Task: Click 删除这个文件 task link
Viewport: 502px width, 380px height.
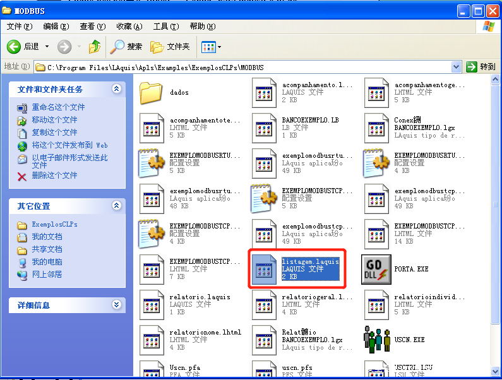Action: click(54, 175)
